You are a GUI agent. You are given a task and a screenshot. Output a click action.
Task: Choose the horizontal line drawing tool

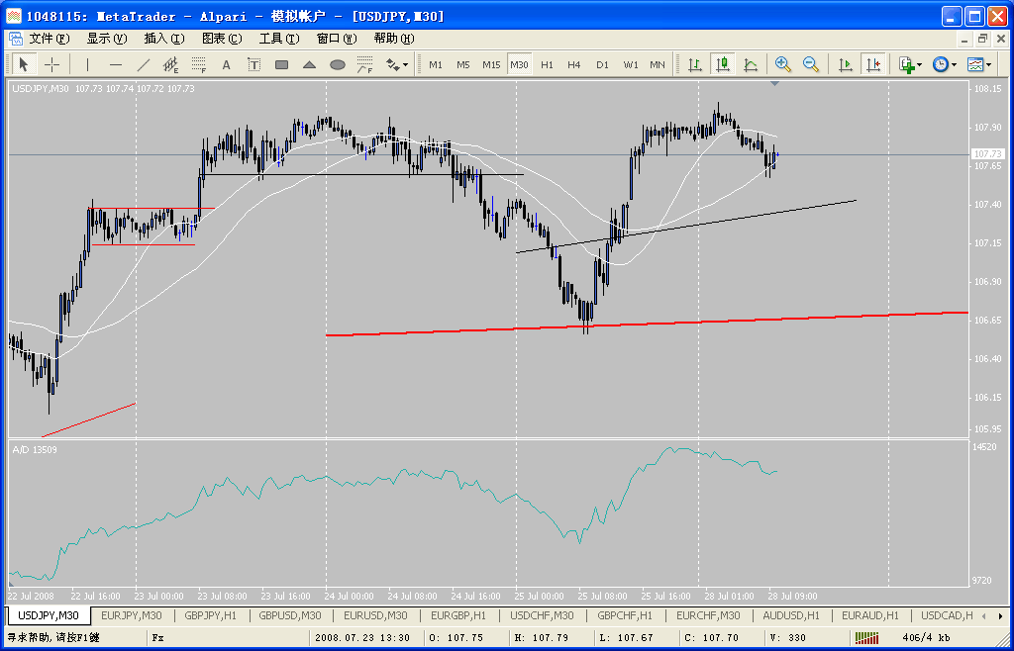tap(115, 64)
